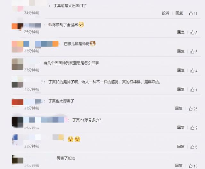205x169 pixels.
Task: Like the 丁真也太厉害了 comment with 25 likes
Action: (193, 109)
